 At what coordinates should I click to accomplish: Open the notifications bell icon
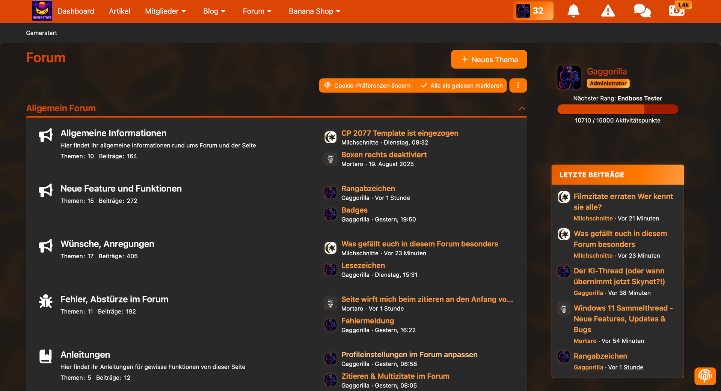coord(573,11)
